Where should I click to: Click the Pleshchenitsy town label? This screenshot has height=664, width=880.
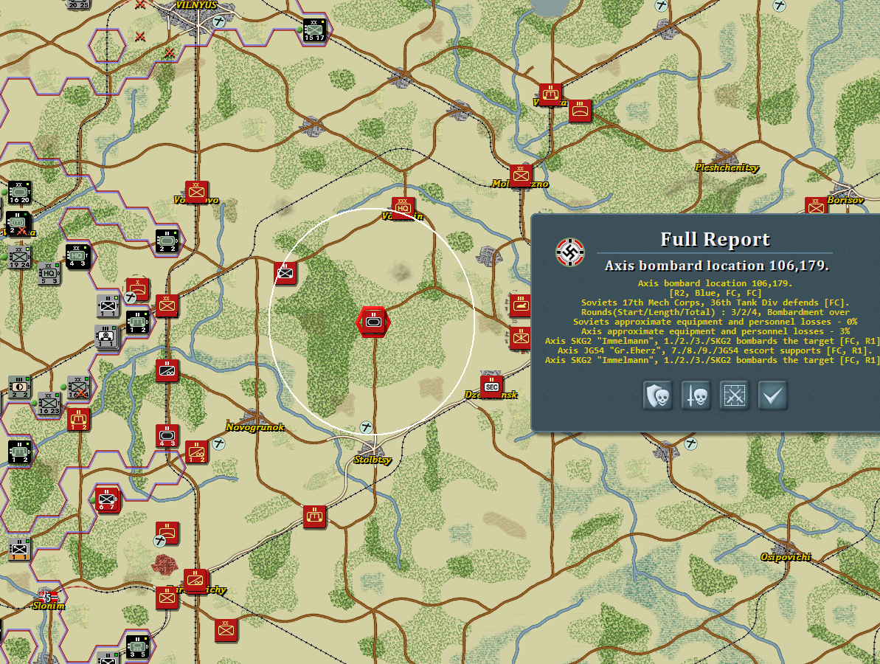[727, 167]
